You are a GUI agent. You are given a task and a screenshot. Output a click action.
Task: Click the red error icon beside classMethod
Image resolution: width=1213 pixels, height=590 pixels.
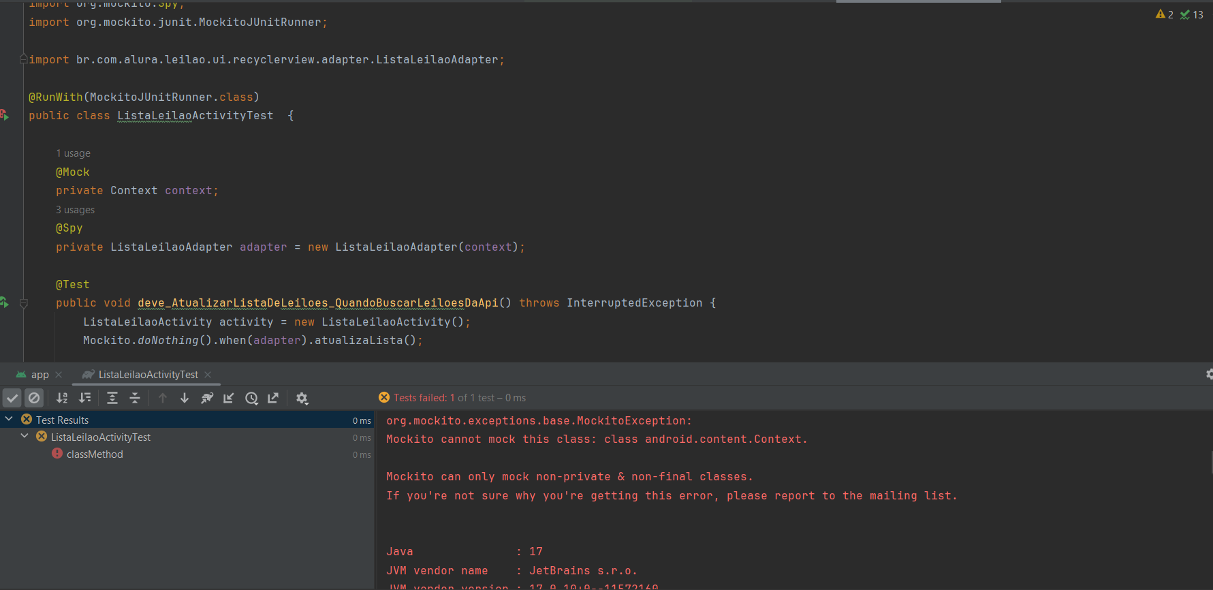click(57, 454)
